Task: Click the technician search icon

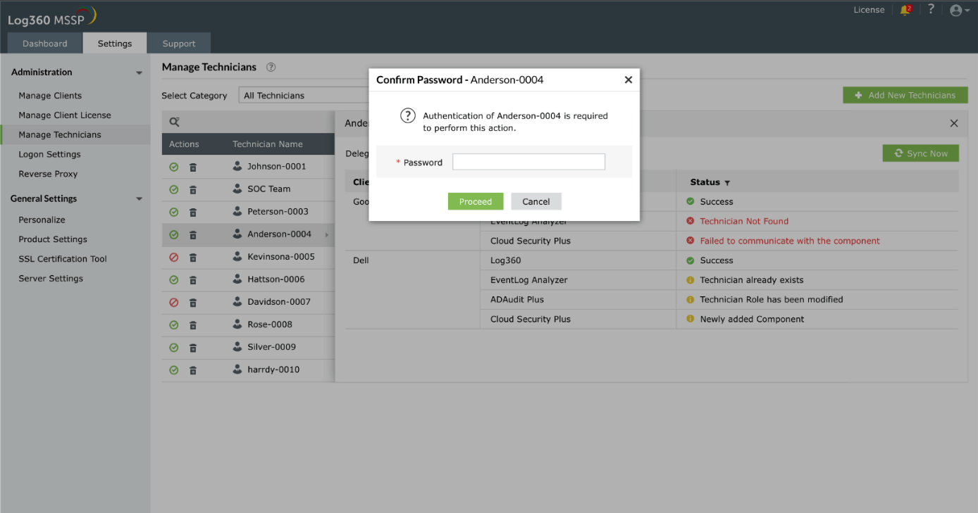Action: coord(175,122)
